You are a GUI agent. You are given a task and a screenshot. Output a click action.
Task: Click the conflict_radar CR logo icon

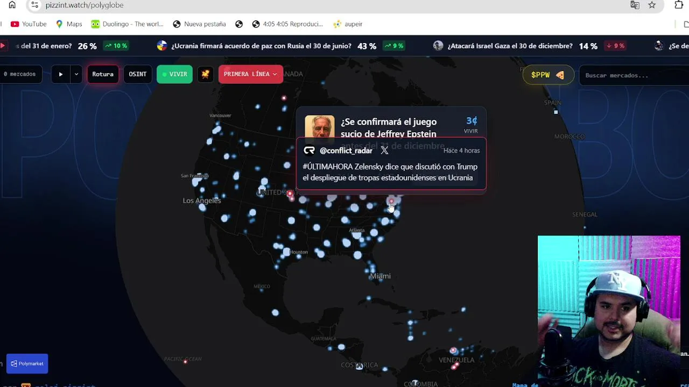(309, 150)
